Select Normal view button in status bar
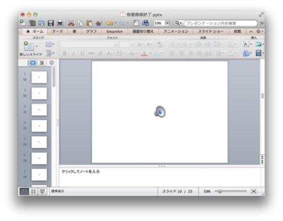283x221 pixels. pos(24,192)
